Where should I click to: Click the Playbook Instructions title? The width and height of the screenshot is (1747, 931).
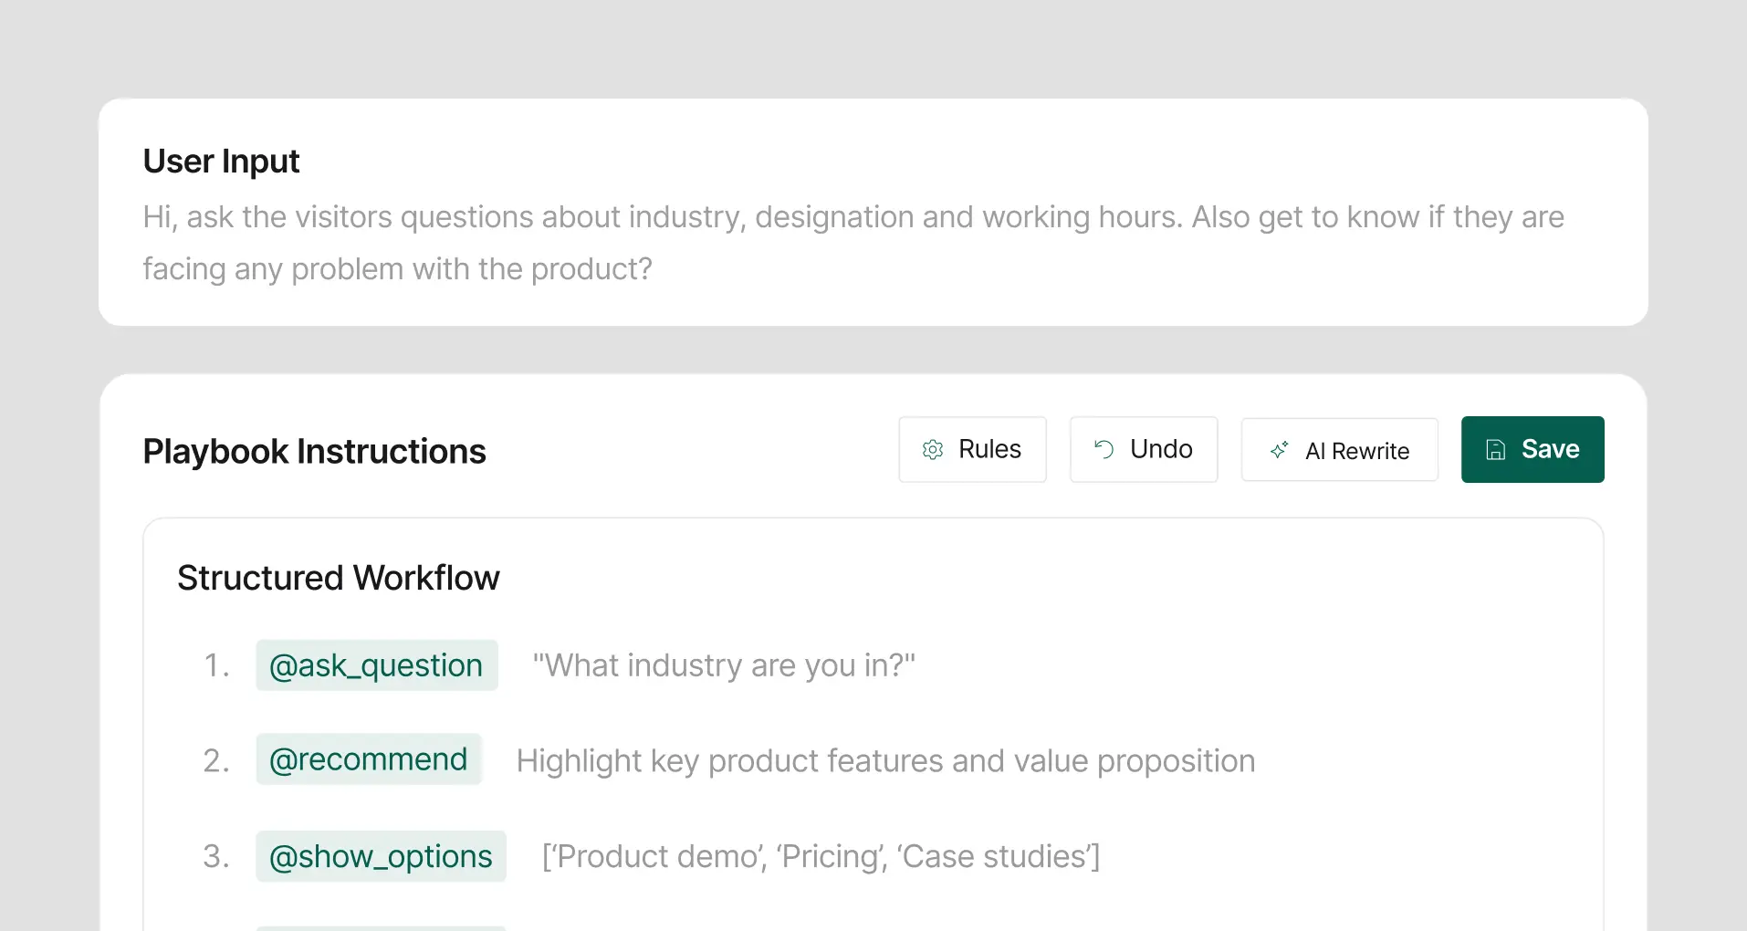click(314, 450)
